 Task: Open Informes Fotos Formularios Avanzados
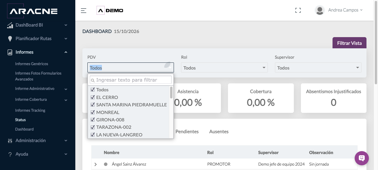coord(38,76)
